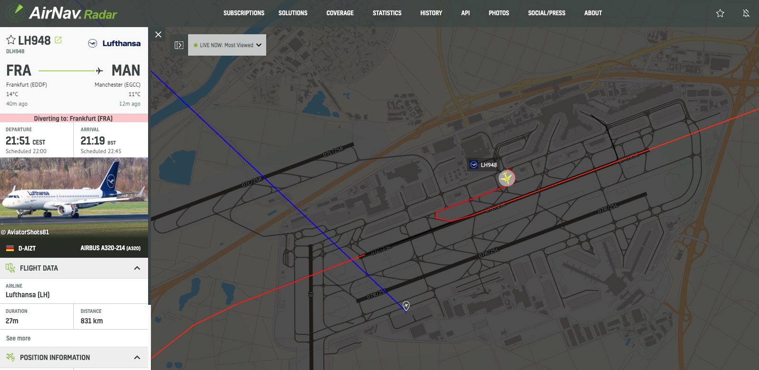Collapse the Flight Data section

(137, 268)
